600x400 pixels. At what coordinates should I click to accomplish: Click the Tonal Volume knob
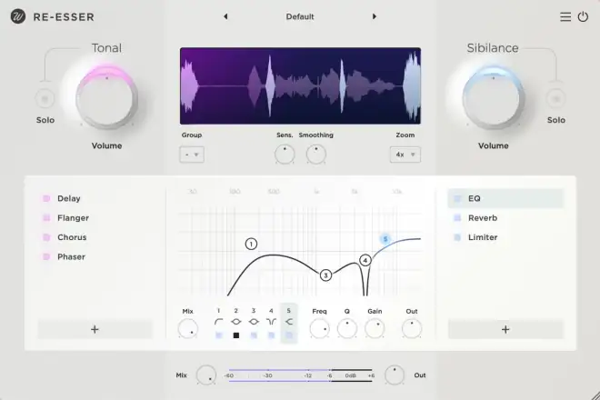(x=106, y=99)
